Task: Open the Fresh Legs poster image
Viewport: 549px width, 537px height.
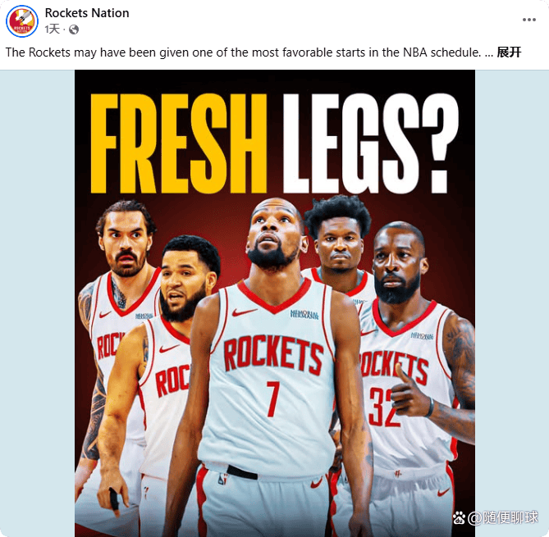Action: (275, 303)
